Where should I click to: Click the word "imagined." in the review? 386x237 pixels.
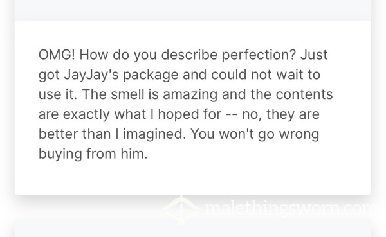(154, 135)
